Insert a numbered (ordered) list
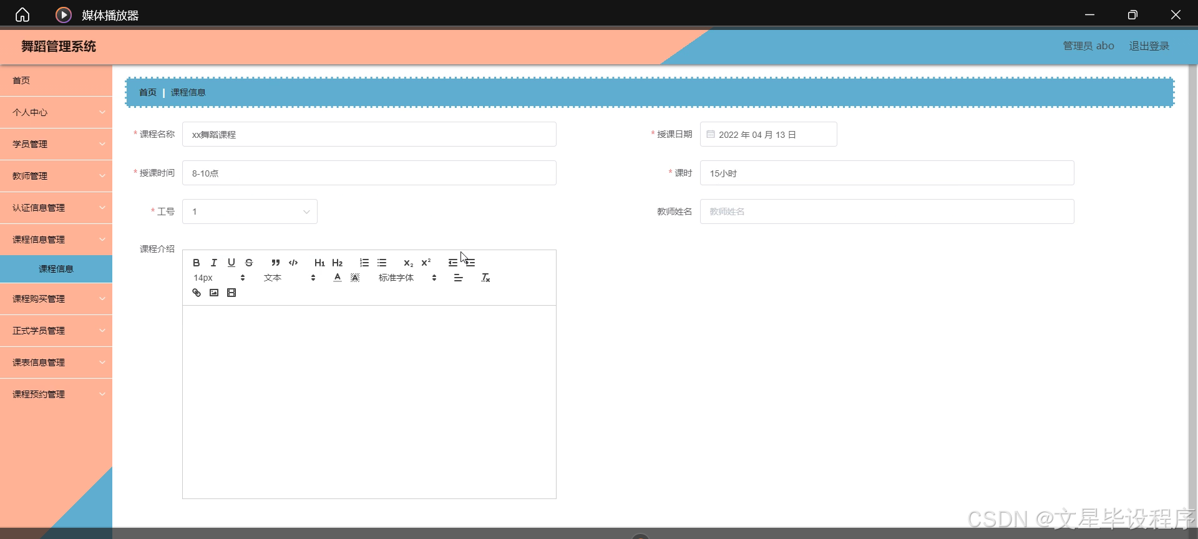1198x539 pixels. coord(364,263)
